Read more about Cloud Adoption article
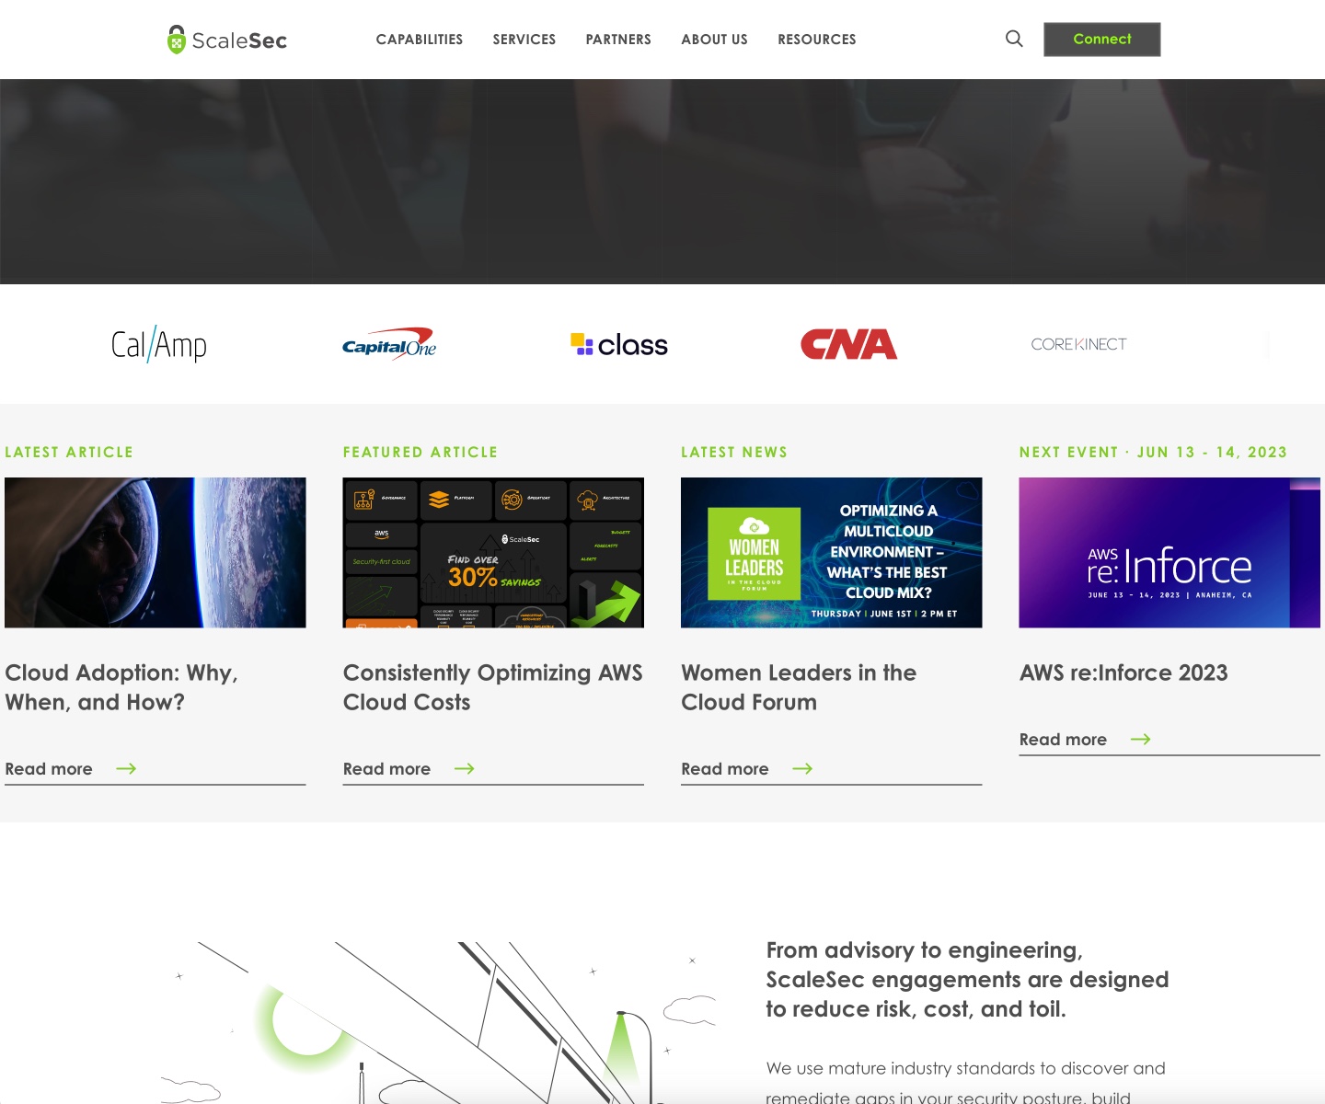 [49, 768]
